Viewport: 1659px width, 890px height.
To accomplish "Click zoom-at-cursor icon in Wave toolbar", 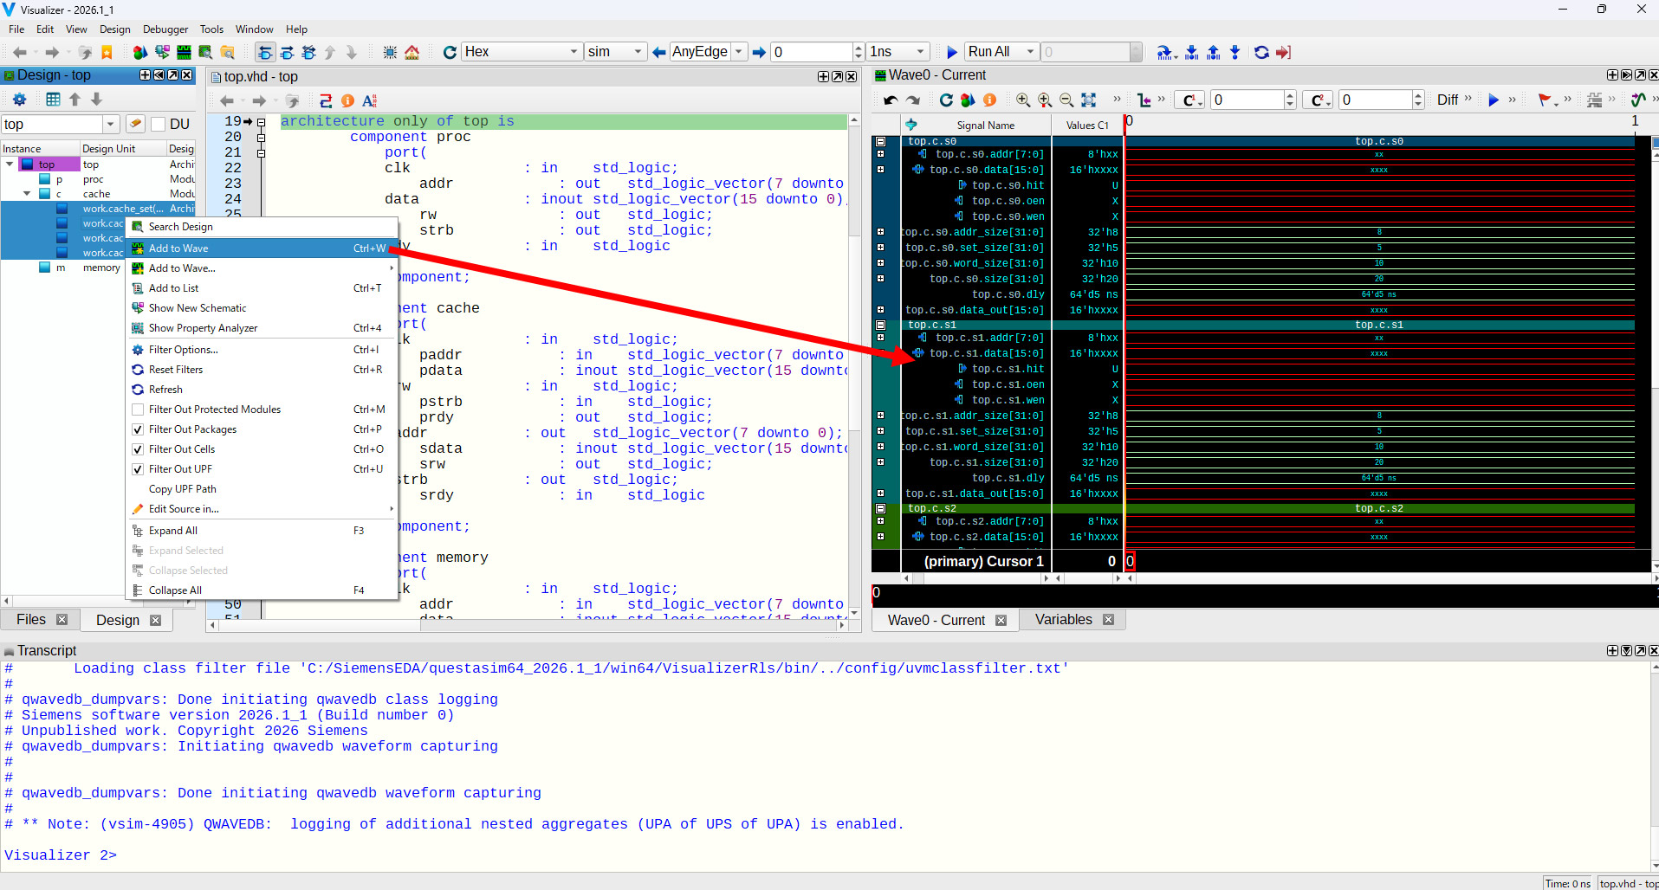I will coord(1045,100).
